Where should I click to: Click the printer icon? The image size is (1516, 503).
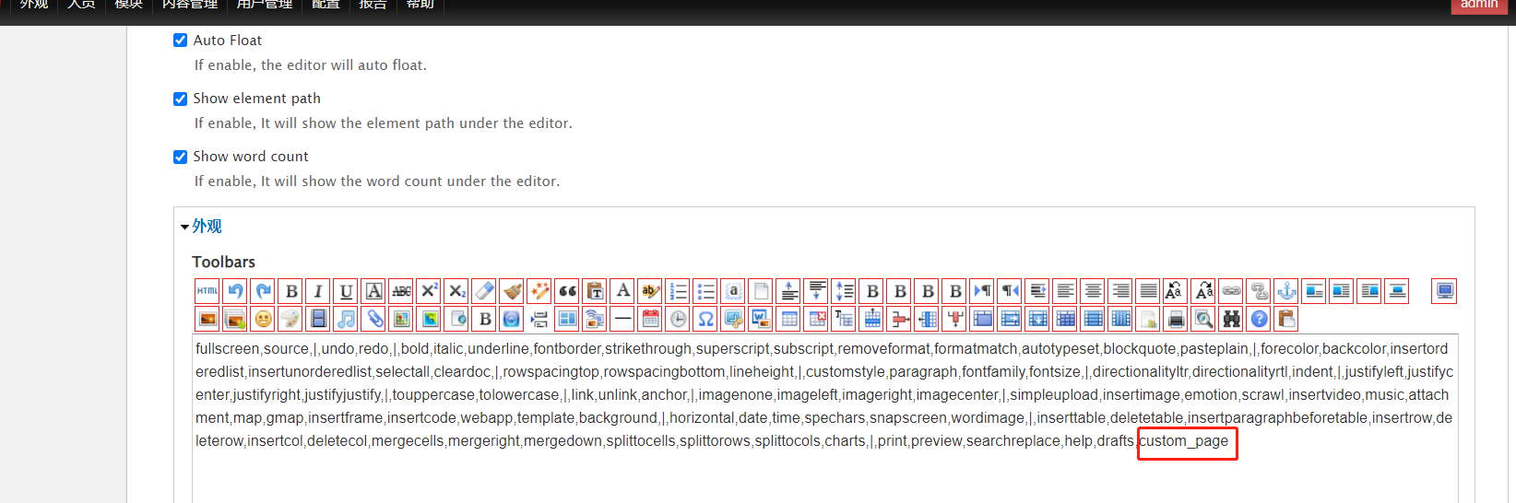[1176, 319]
